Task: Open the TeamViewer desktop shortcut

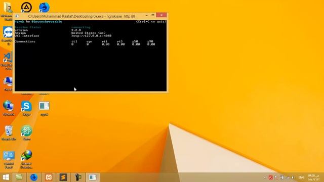Action: tap(8, 35)
